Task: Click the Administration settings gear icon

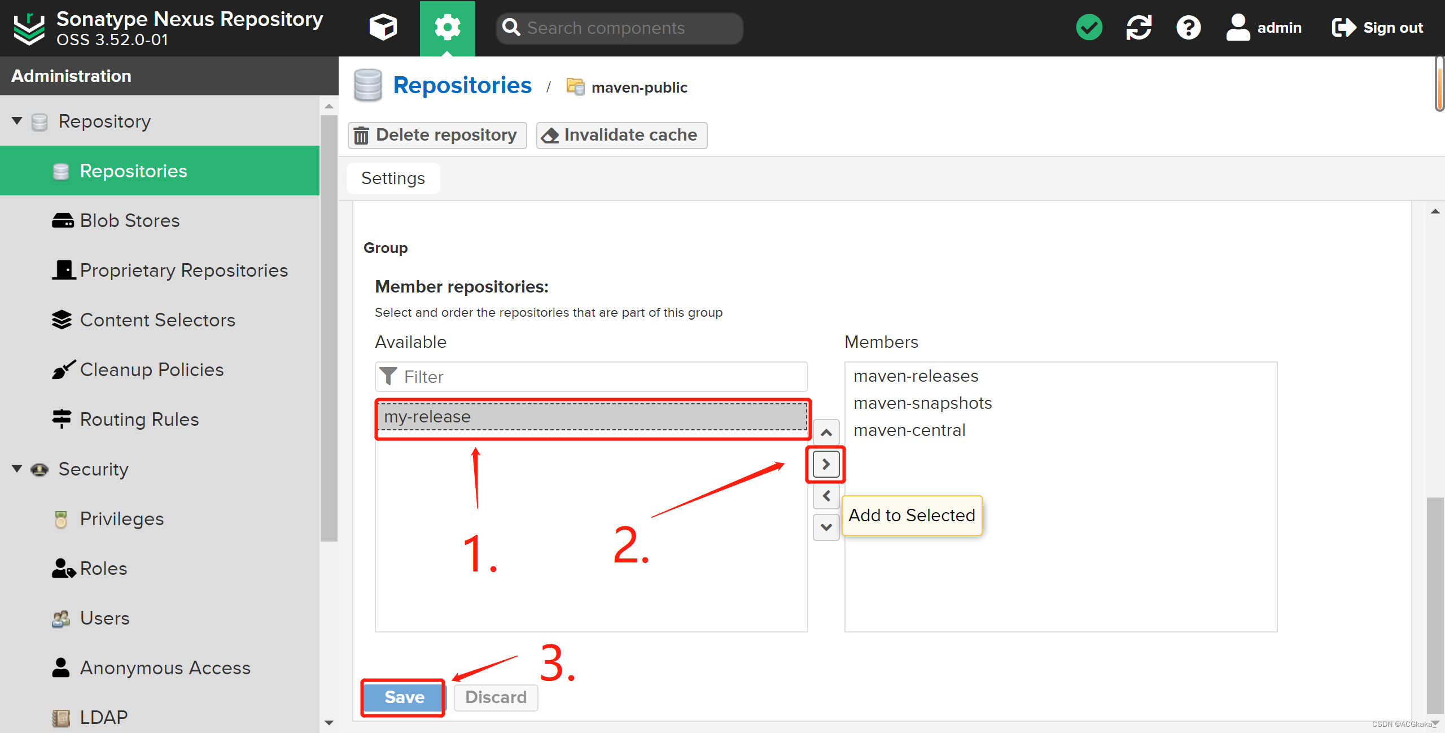Action: tap(445, 27)
